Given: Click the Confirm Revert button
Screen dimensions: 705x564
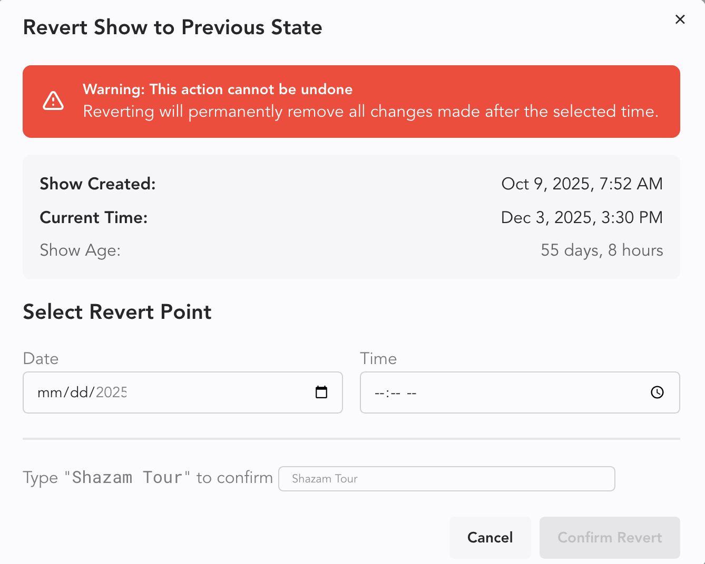Looking at the screenshot, I should 610,537.
